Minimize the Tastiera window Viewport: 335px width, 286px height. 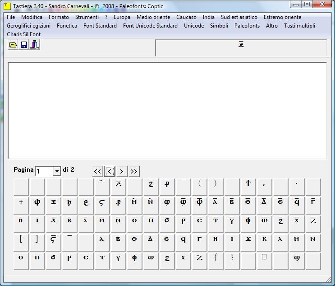[x=296, y=5]
